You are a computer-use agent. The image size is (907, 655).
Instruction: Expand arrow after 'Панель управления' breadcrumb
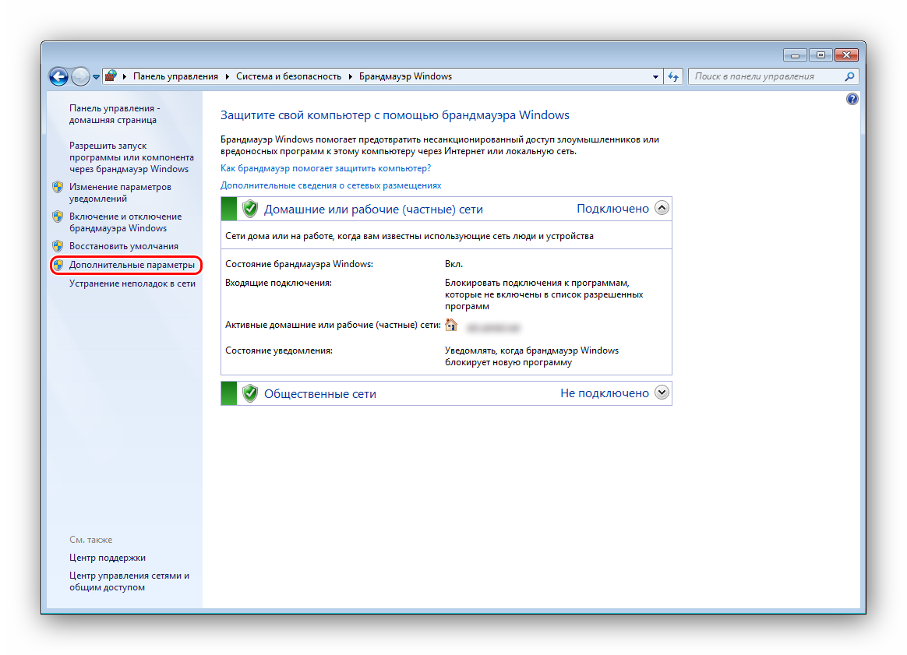point(228,76)
